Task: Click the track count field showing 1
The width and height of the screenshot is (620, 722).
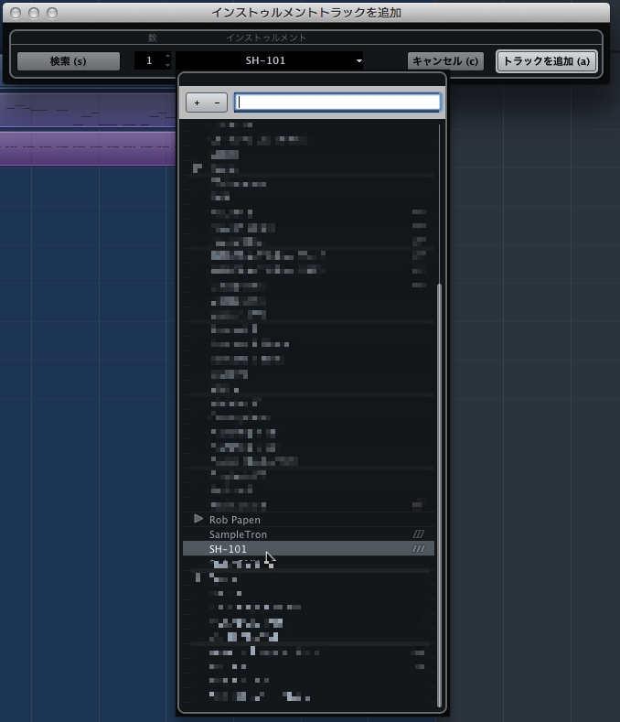Action: tap(149, 60)
